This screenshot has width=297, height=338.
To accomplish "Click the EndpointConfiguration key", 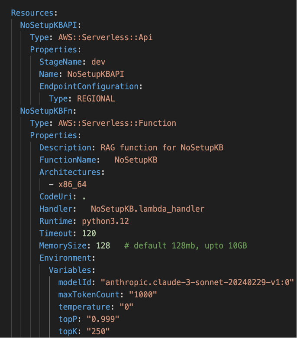I will click(x=89, y=86).
